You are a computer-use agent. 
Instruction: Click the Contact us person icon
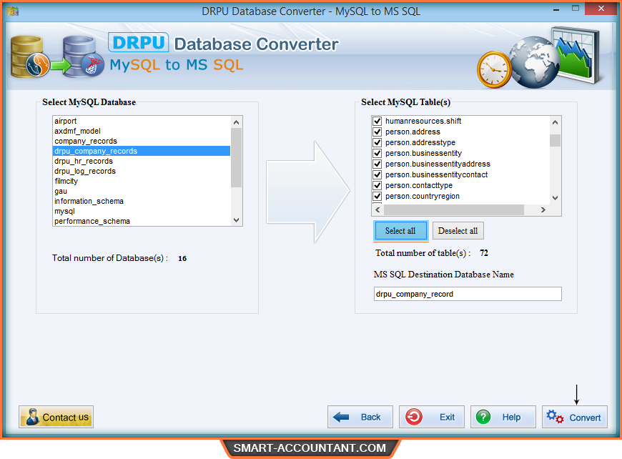pyautogui.click(x=32, y=417)
